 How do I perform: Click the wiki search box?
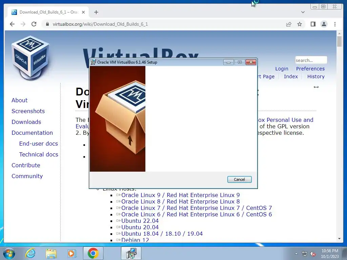311,60
